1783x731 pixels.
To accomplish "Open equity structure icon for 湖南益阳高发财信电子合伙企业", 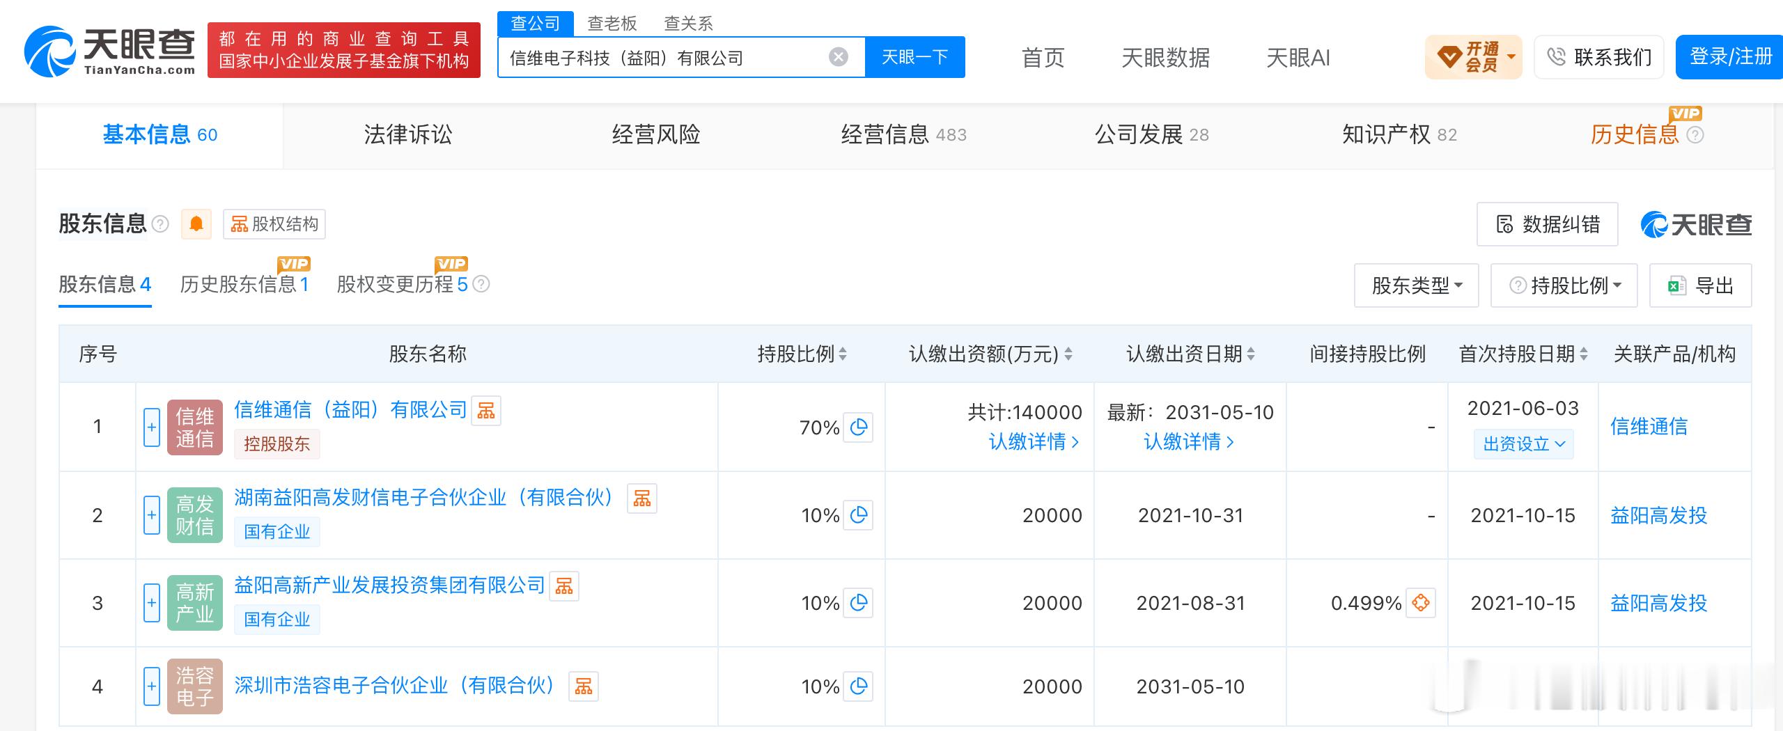I will click(642, 498).
